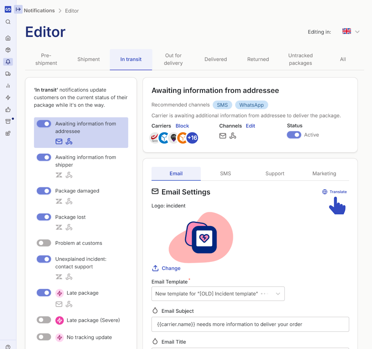Switch to the Out for delivery tab
This screenshot has width=372, height=349.
point(173,59)
